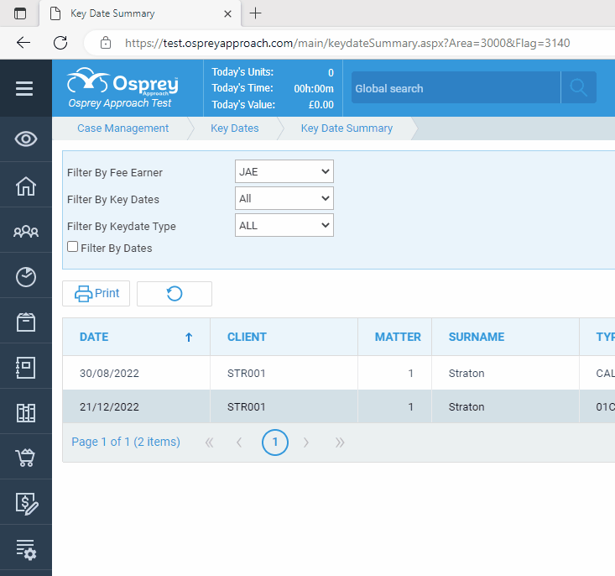This screenshot has height=576, width=615.
Task: Go to last page double chevron
Action: 340,442
